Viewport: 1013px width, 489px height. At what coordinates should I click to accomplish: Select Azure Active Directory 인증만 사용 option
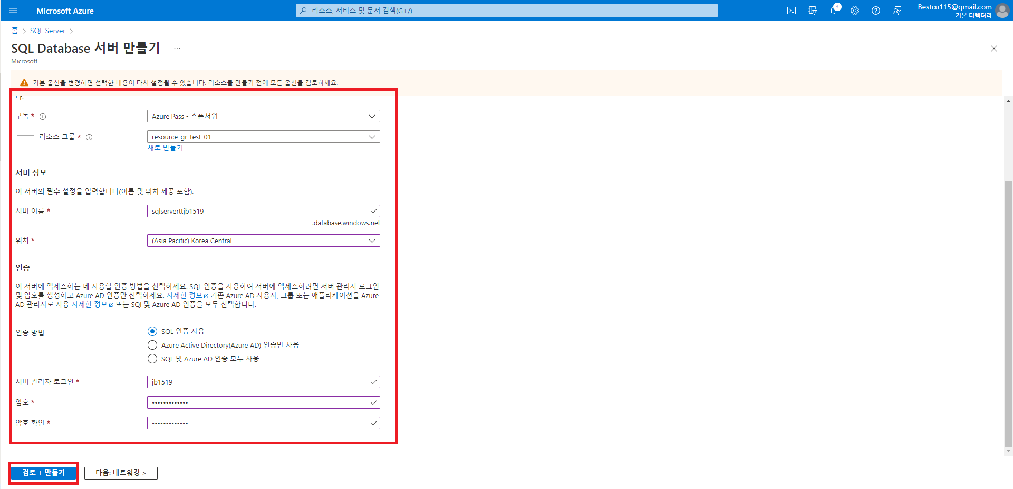[152, 345]
